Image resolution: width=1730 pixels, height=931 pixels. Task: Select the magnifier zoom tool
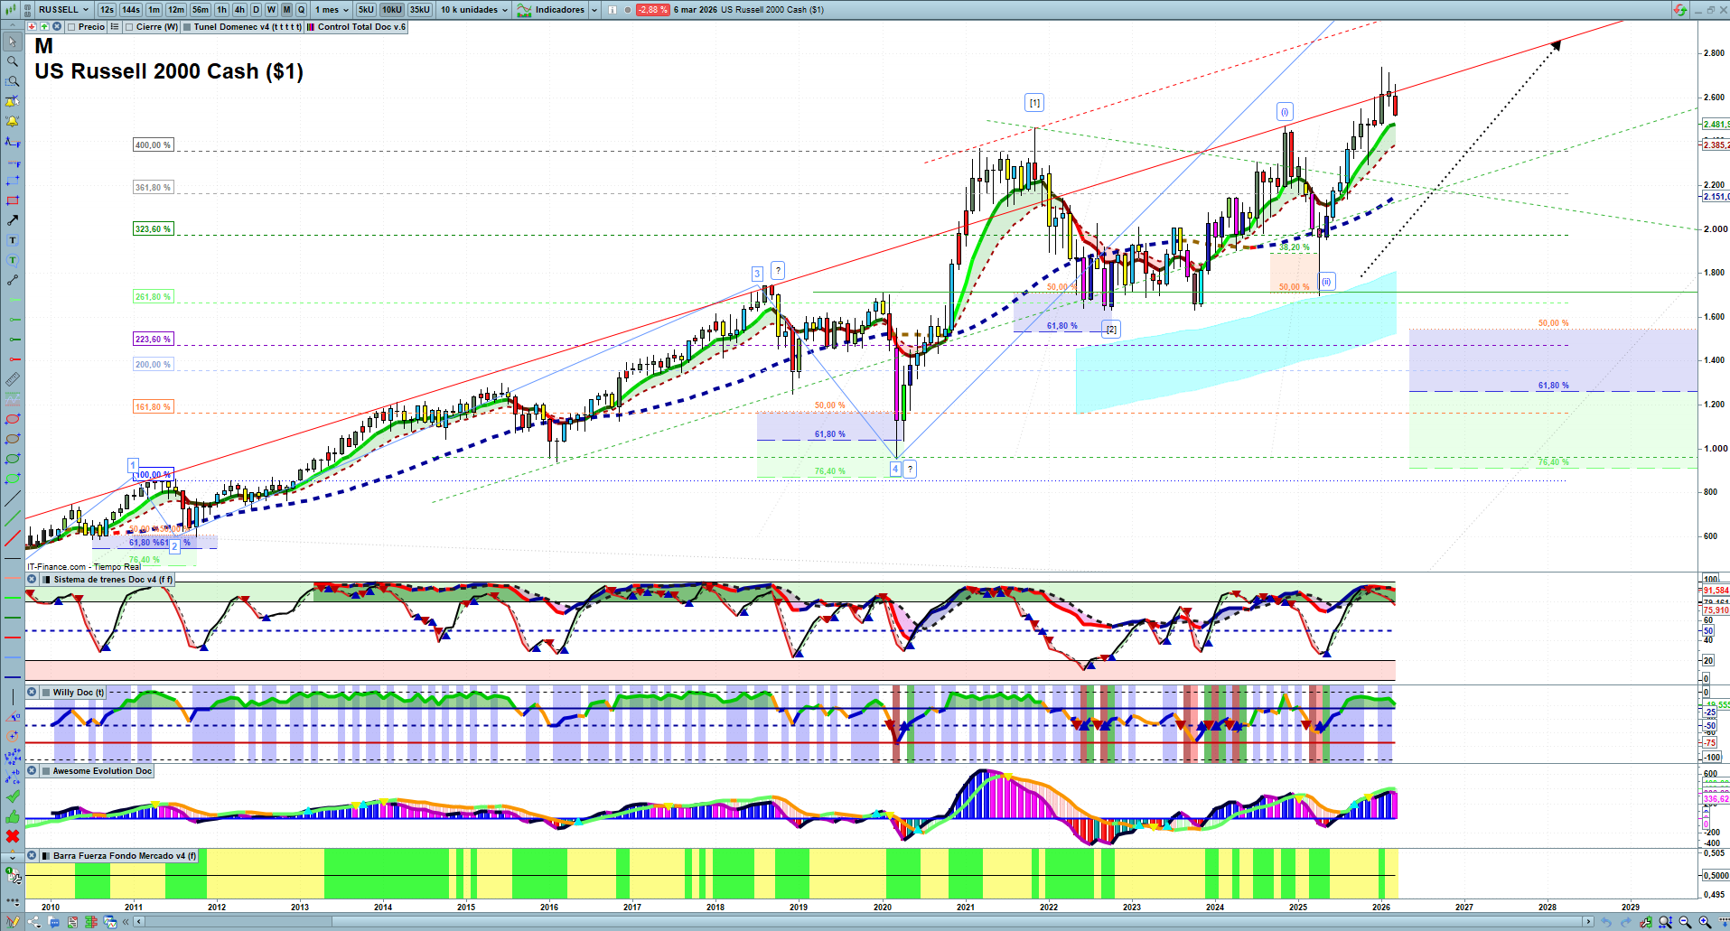click(x=12, y=61)
